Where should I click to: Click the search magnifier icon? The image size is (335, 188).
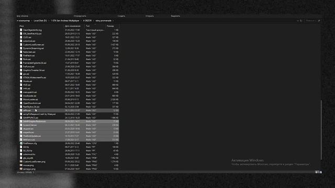click(319, 21)
